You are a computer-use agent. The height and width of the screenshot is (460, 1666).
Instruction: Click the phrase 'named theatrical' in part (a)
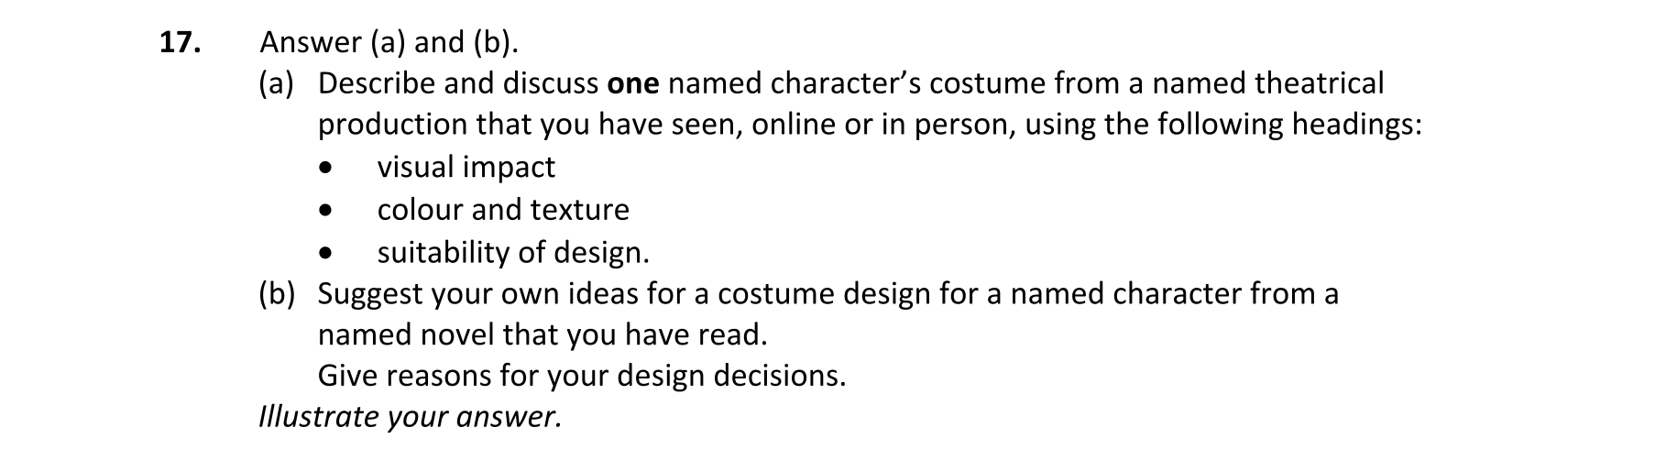point(1267,84)
